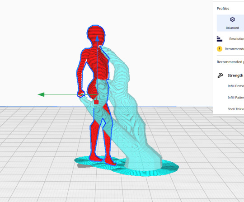Click the Shell Thickness setting label
This screenshot has height=202, width=244.
[235, 109]
